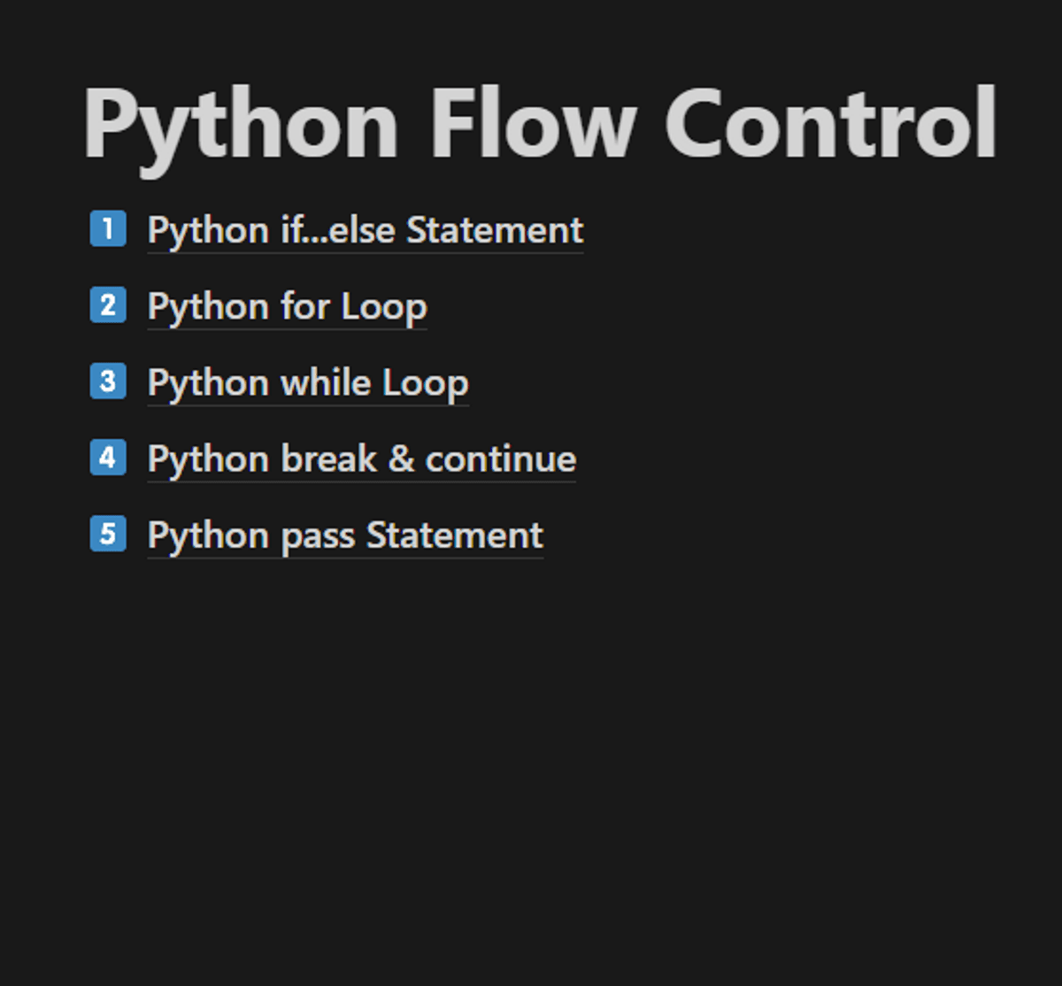Open the Python if...else Statement link
This screenshot has width=1062, height=986.
click(x=365, y=231)
